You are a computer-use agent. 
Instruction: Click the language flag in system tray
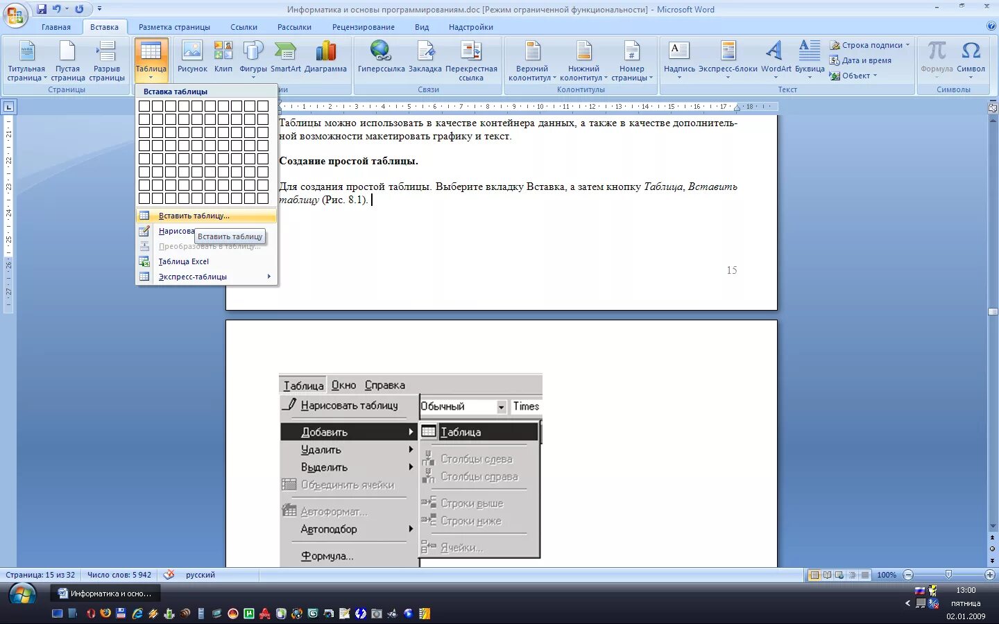[x=919, y=591]
